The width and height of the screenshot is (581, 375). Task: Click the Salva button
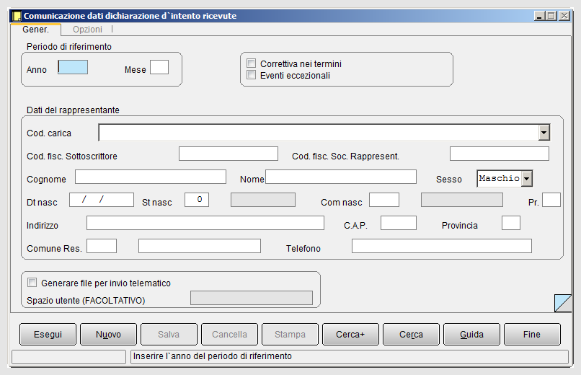click(x=169, y=334)
